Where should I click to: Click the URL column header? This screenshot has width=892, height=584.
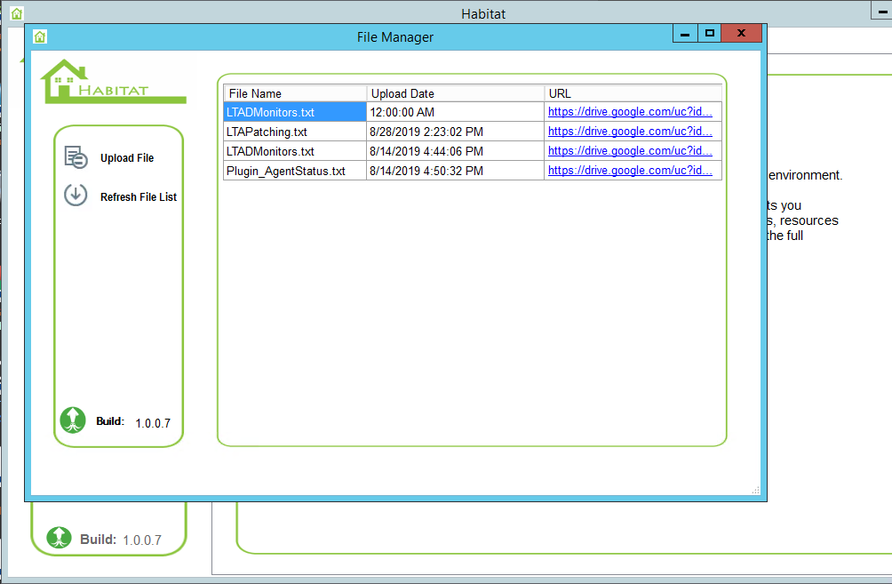click(x=632, y=93)
